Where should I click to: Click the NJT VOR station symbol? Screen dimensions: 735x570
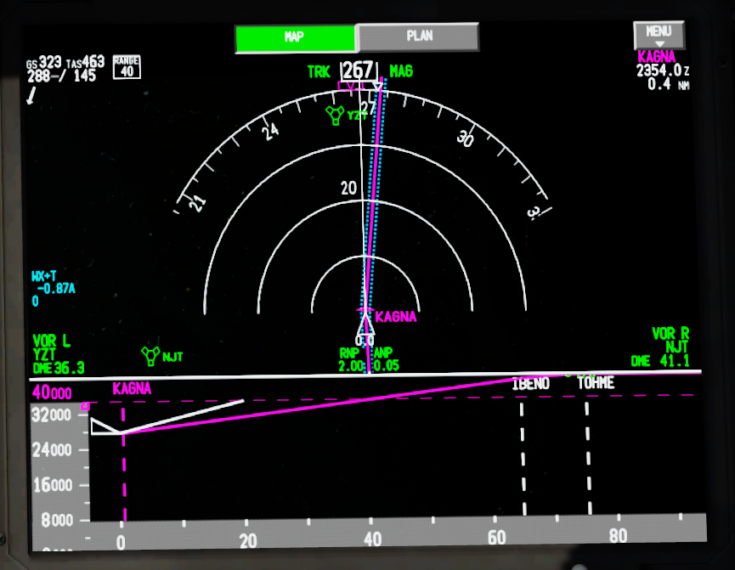tap(150, 356)
